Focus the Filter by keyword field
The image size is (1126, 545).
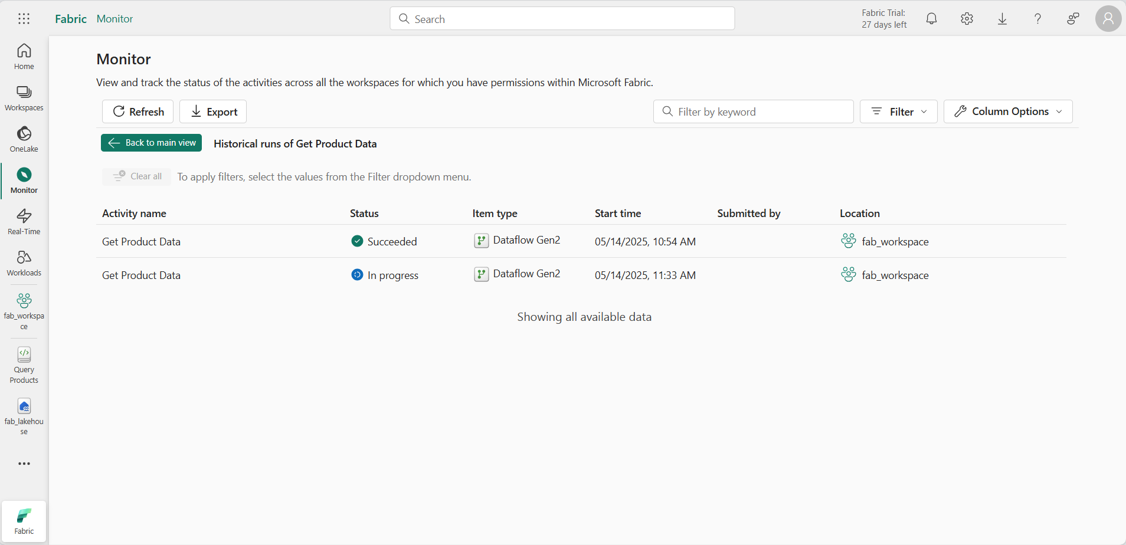(x=754, y=111)
